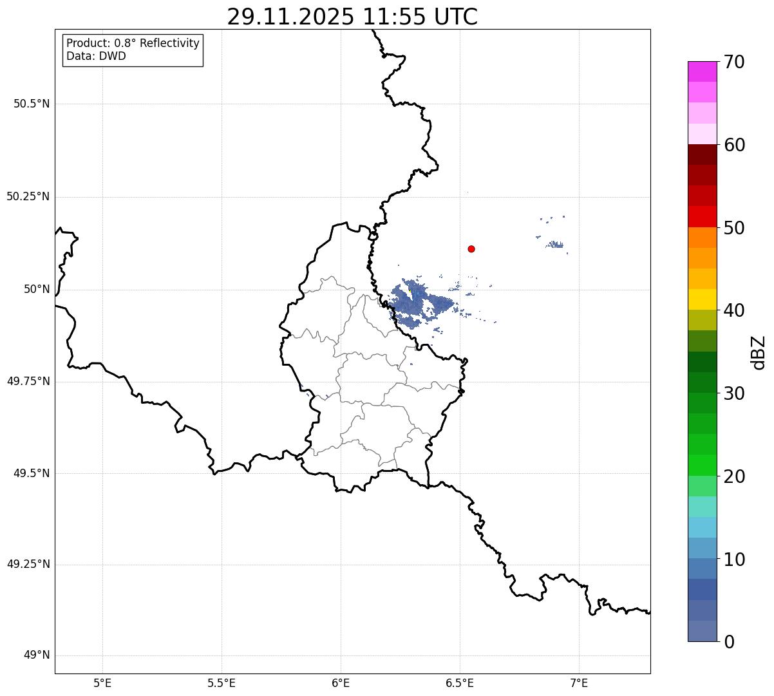
Task: Click the colorbar tick label 70
Action: coord(734,62)
